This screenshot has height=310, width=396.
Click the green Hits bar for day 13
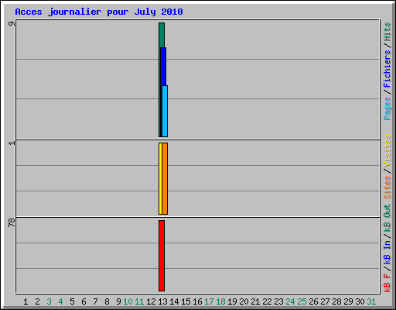[162, 35]
